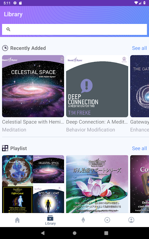
Task: Click the Recently Added clock icon
Action: coord(5,48)
